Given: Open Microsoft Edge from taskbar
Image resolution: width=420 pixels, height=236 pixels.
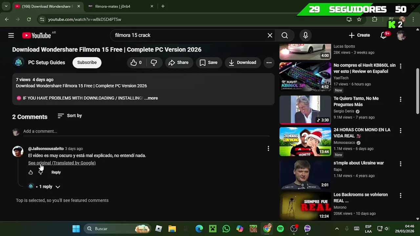Looking at the screenshot, I should 199,228.
